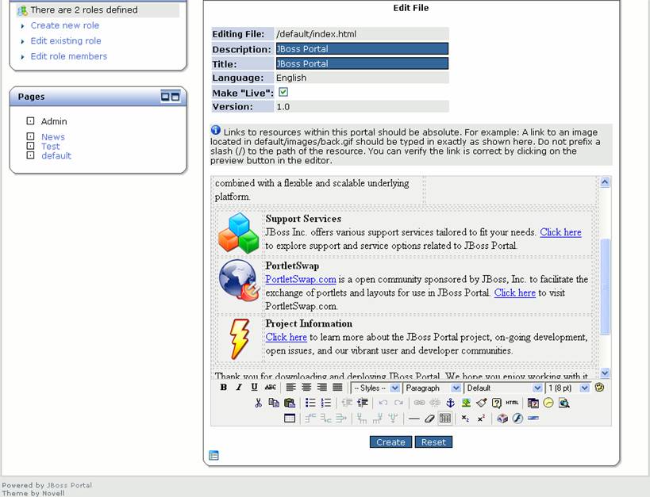Center align text
The width and height of the screenshot is (650, 497).
pos(306,388)
